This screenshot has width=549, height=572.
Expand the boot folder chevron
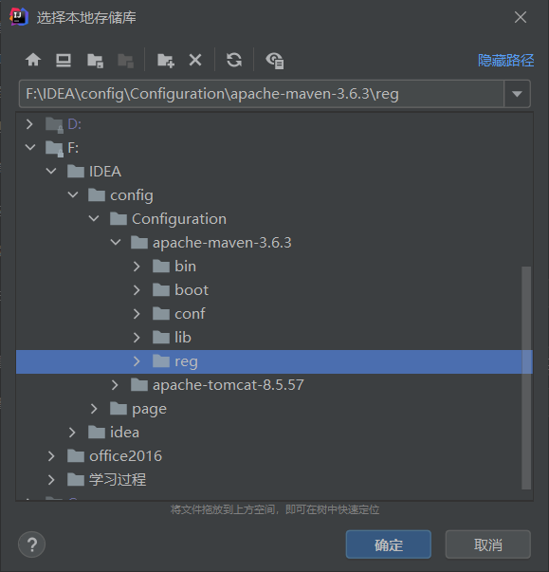pyautogui.click(x=137, y=290)
